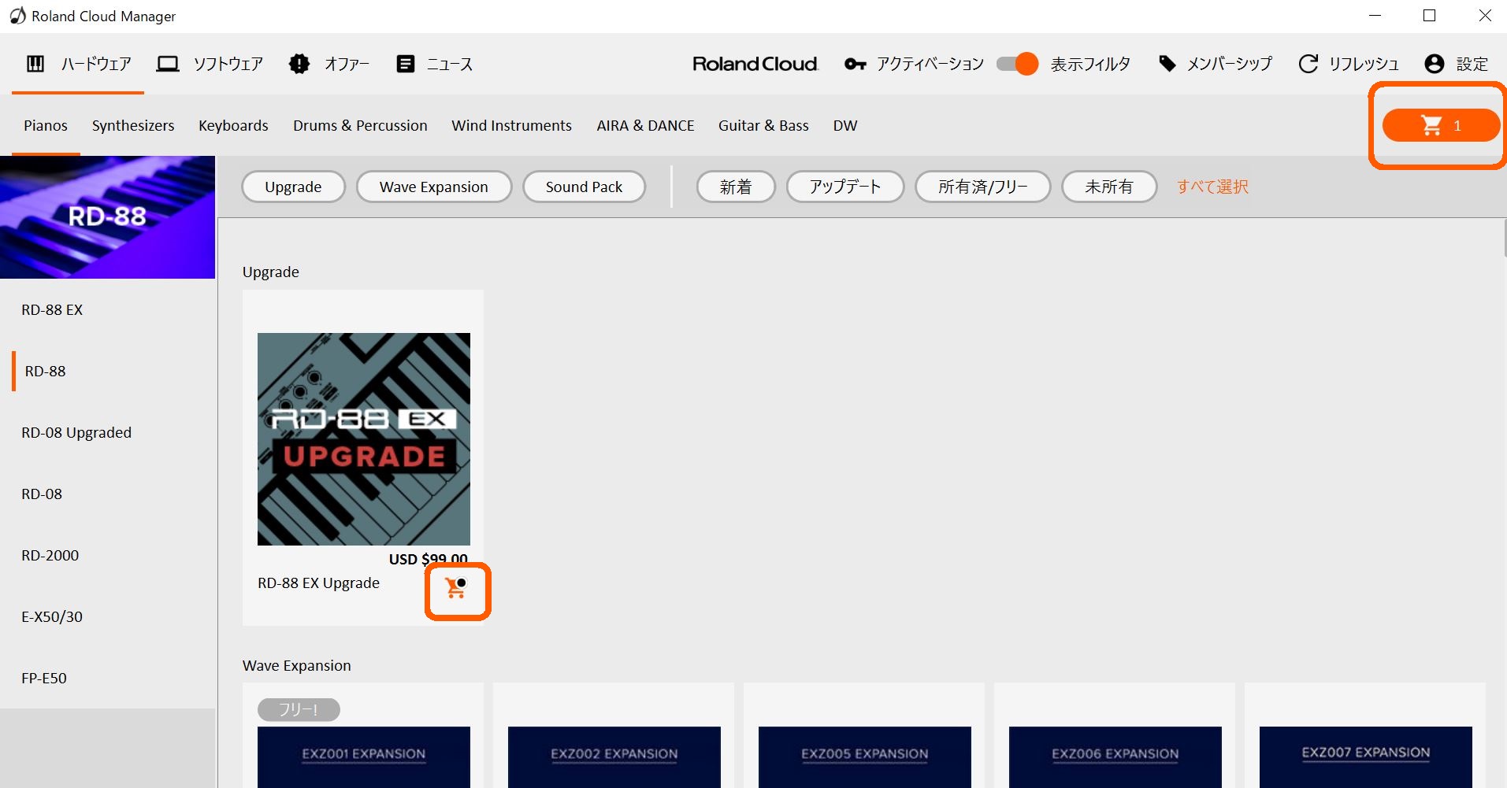Switch to the Software laptop icon tab
This screenshot has height=788, width=1507.
pos(168,64)
